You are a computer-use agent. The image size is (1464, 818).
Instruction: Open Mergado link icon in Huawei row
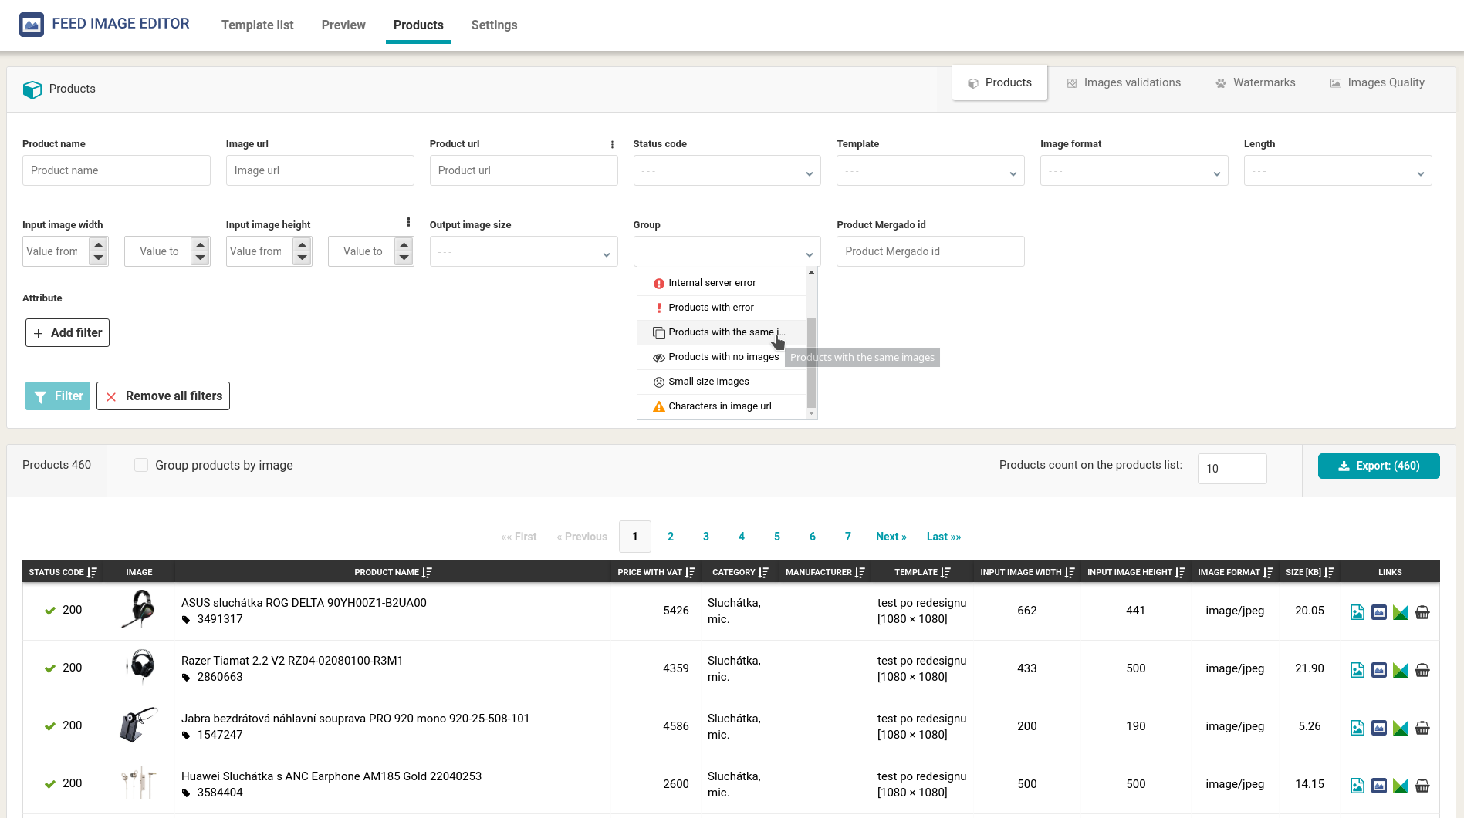[1401, 786]
